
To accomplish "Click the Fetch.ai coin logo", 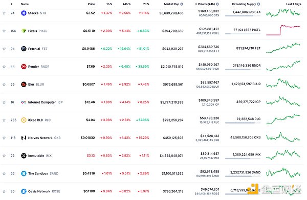I will (x=24, y=49).
